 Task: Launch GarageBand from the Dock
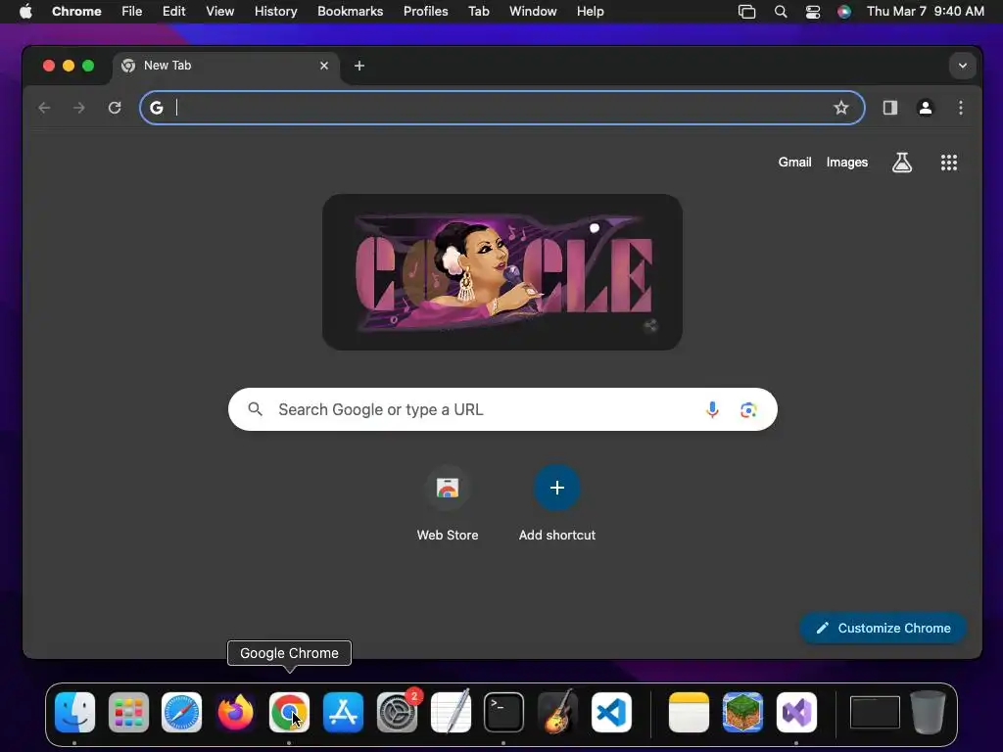[557, 713]
